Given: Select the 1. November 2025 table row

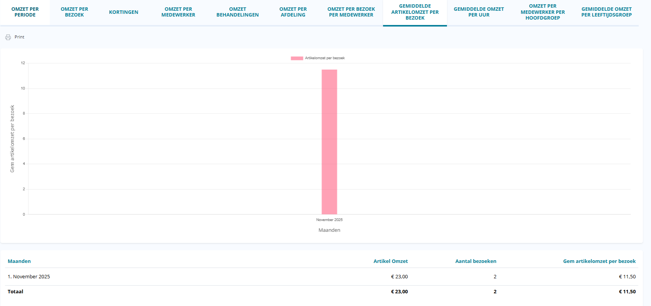Looking at the screenshot, I should pyautogui.click(x=29, y=277).
